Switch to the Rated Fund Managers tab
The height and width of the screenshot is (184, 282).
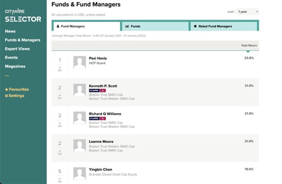point(224,26)
